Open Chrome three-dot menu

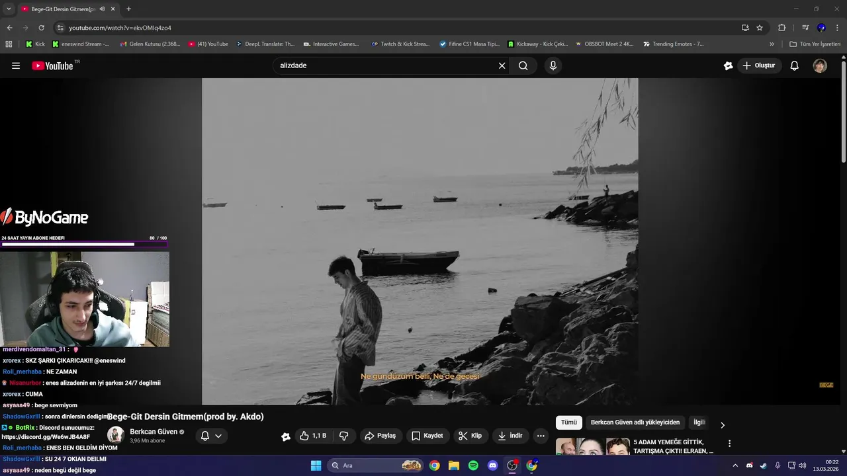(837, 28)
